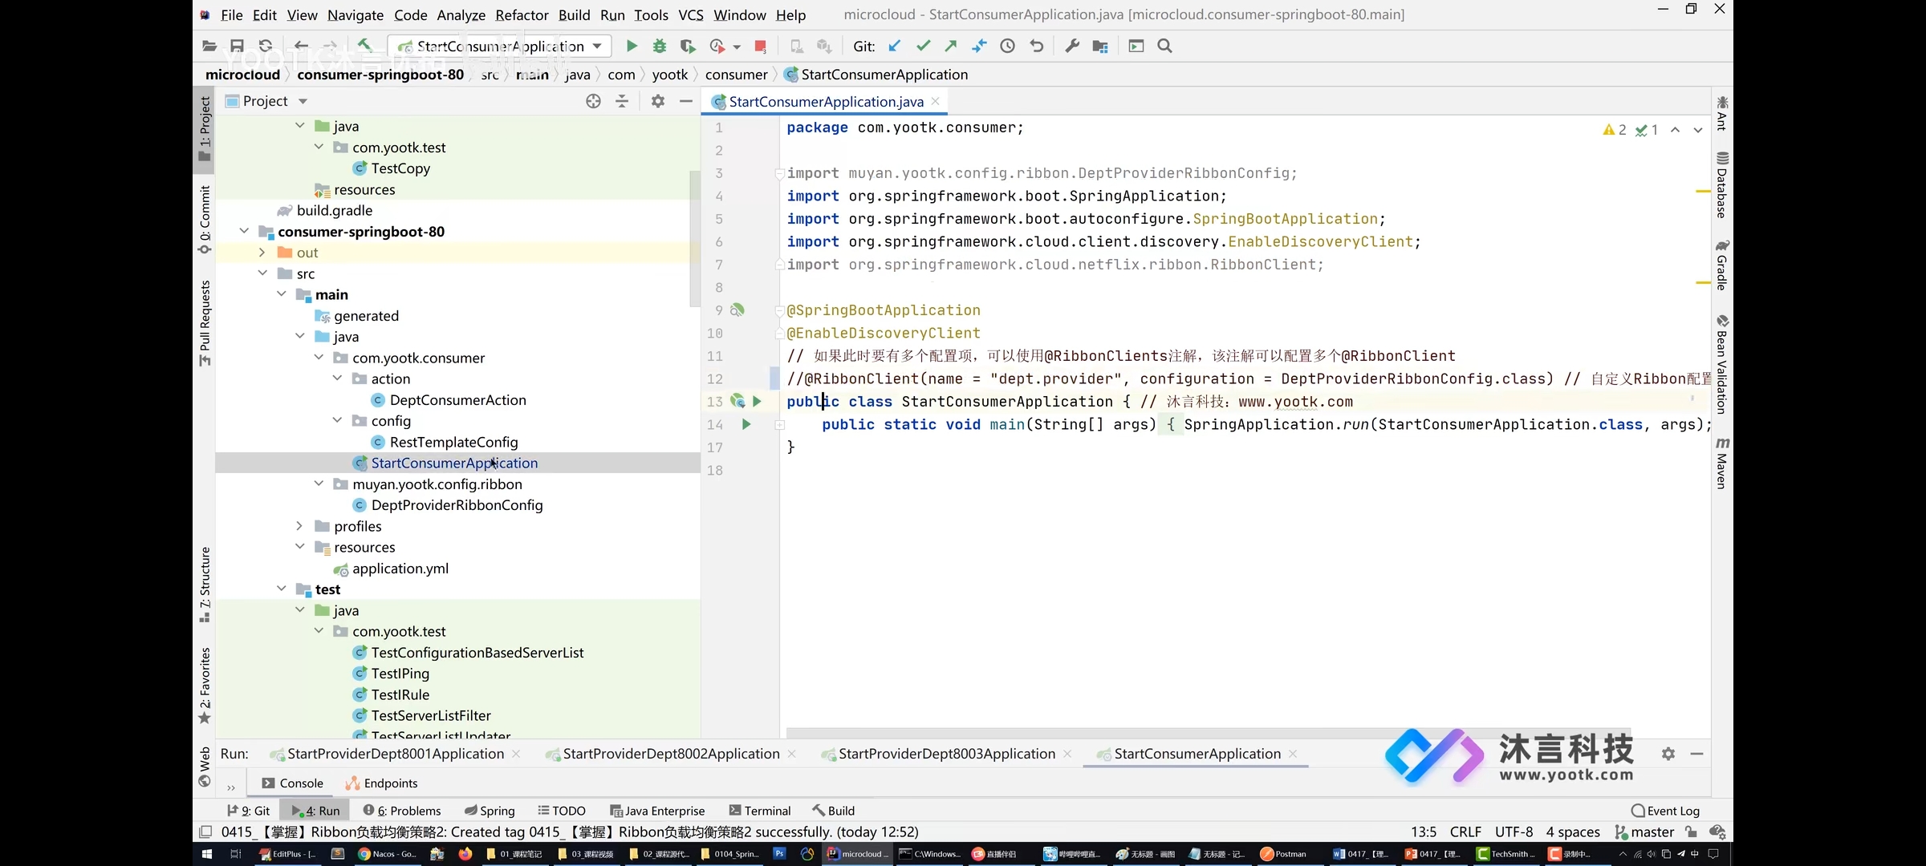Open the Refactor menu
Screen dimensions: 1926x866
tap(522, 14)
